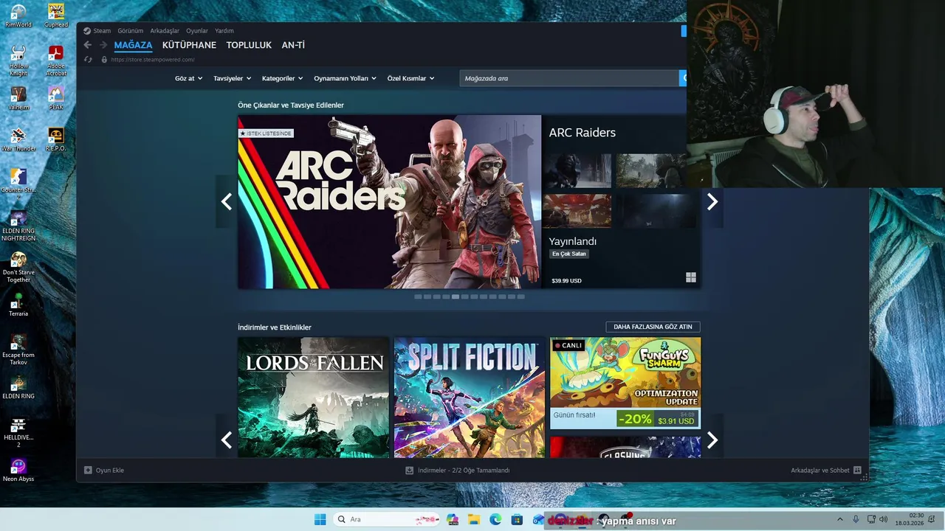Image resolution: width=945 pixels, height=531 pixels.
Task: Open Arkadaşlar ve Sohbet
Action: pos(826,470)
